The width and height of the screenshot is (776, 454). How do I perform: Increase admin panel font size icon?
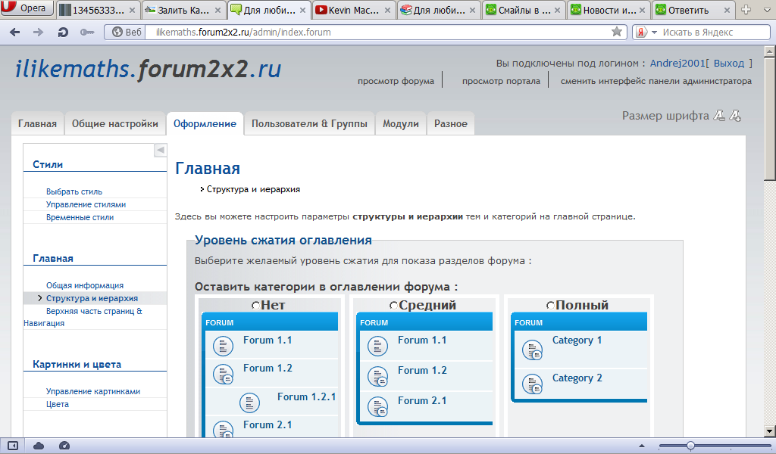(x=735, y=116)
